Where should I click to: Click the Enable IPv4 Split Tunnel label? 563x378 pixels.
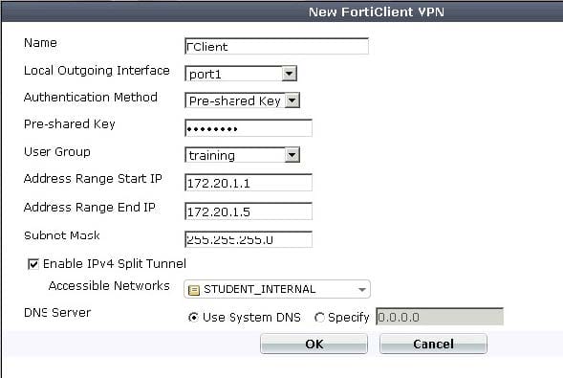point(115,264)
